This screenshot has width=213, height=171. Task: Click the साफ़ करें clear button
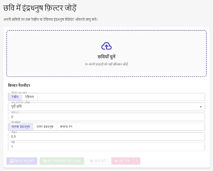point(98,161)
